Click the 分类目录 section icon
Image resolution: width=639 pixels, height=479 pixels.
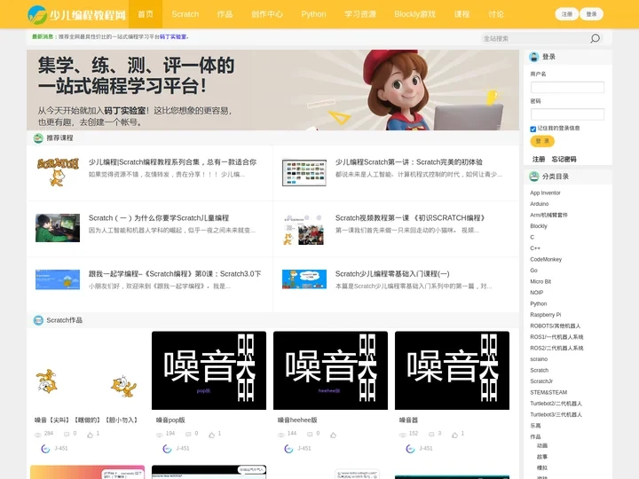click(x=534, y=177)
